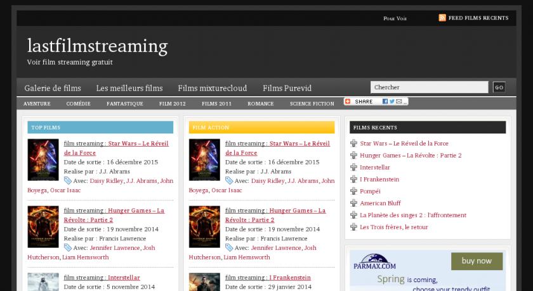Click Liam Hemsworth tag in Top Films

tap(85, 257)
